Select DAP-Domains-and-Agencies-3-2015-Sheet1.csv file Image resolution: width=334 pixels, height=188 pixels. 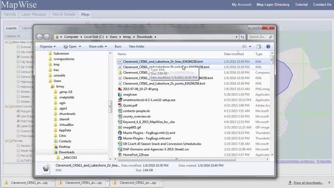pos(156,149)
